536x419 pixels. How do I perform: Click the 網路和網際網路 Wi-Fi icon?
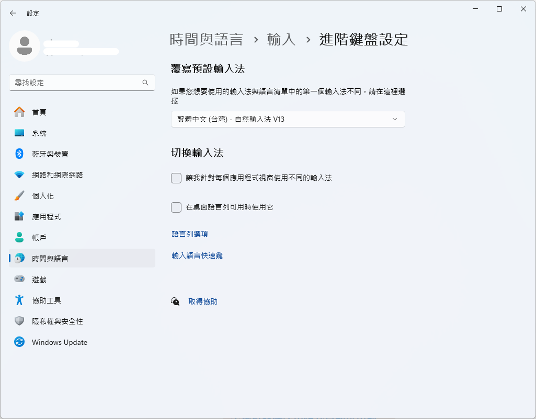(x=19, y=175)
